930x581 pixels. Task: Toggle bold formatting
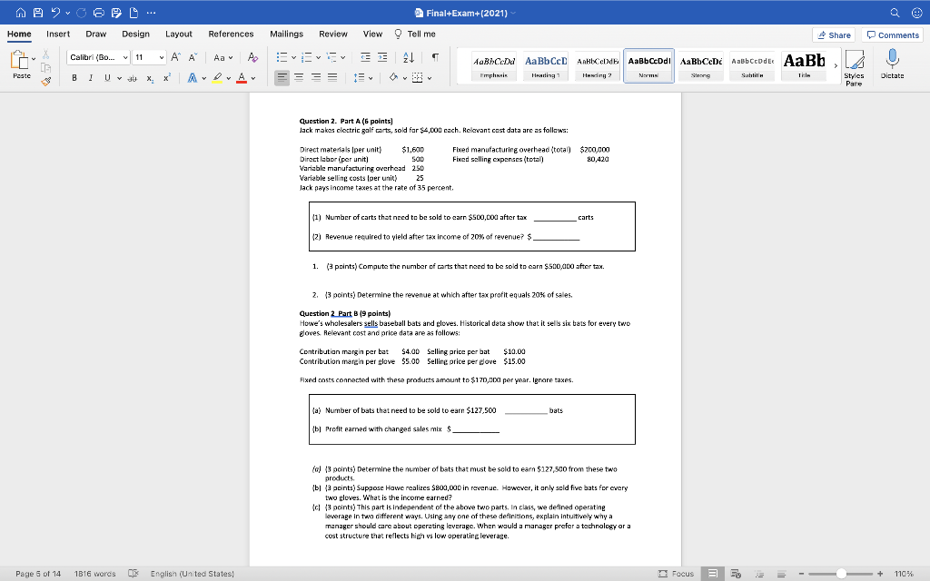(74, 78)
